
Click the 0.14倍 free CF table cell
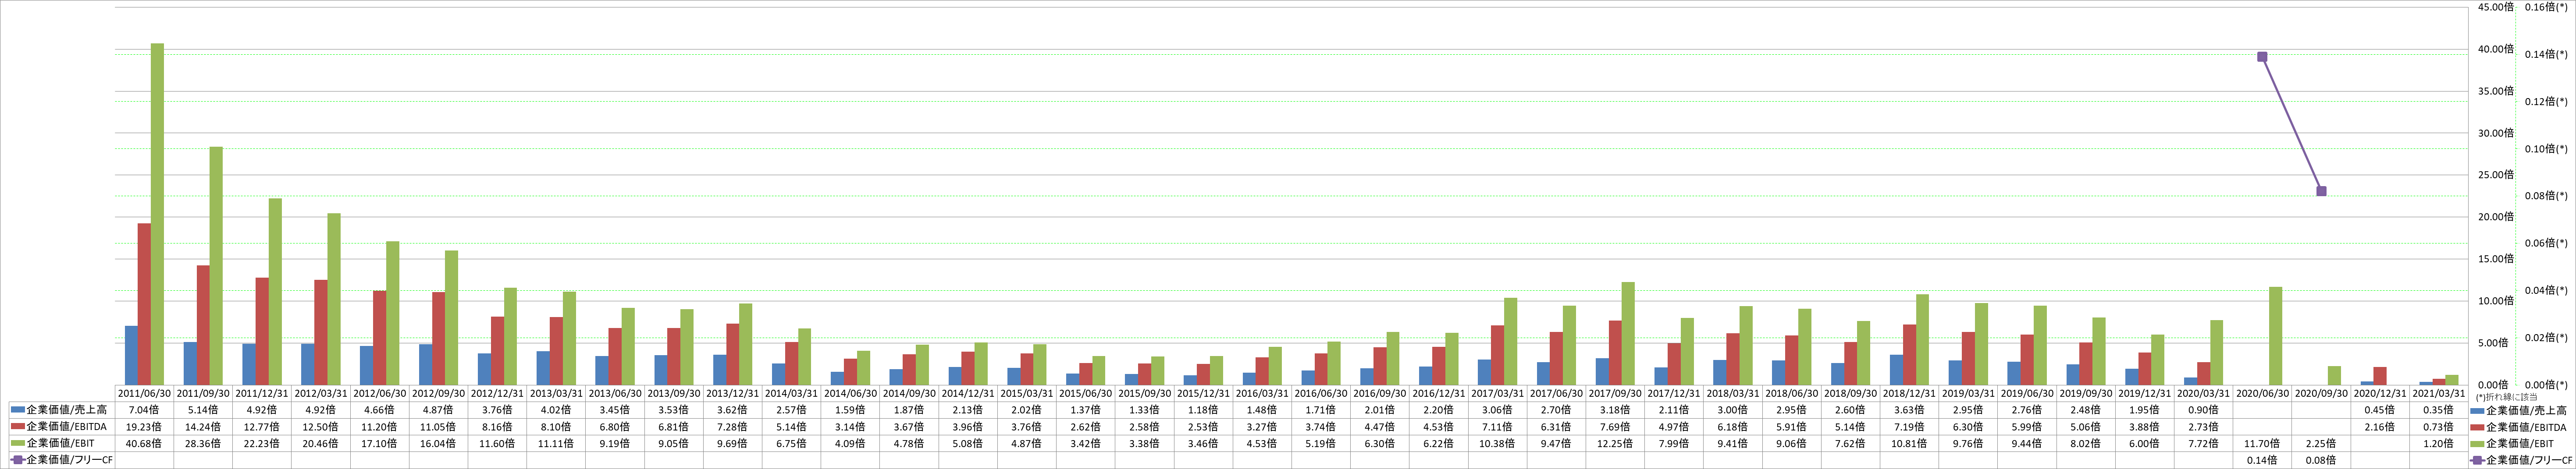[2263, 460]
